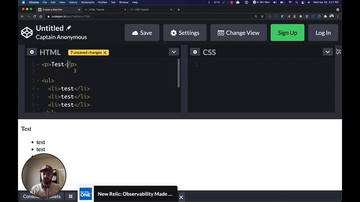Image resolution: width=360 pixels, height=202 pixels.
Task: Click 'Captain Anonymous' author name
Action: 61,37
